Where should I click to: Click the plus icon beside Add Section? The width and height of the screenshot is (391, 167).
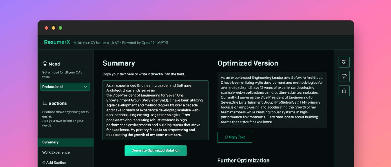44,163
